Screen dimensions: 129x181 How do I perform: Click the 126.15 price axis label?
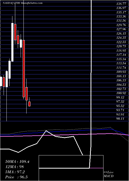(x=121, y=34)
